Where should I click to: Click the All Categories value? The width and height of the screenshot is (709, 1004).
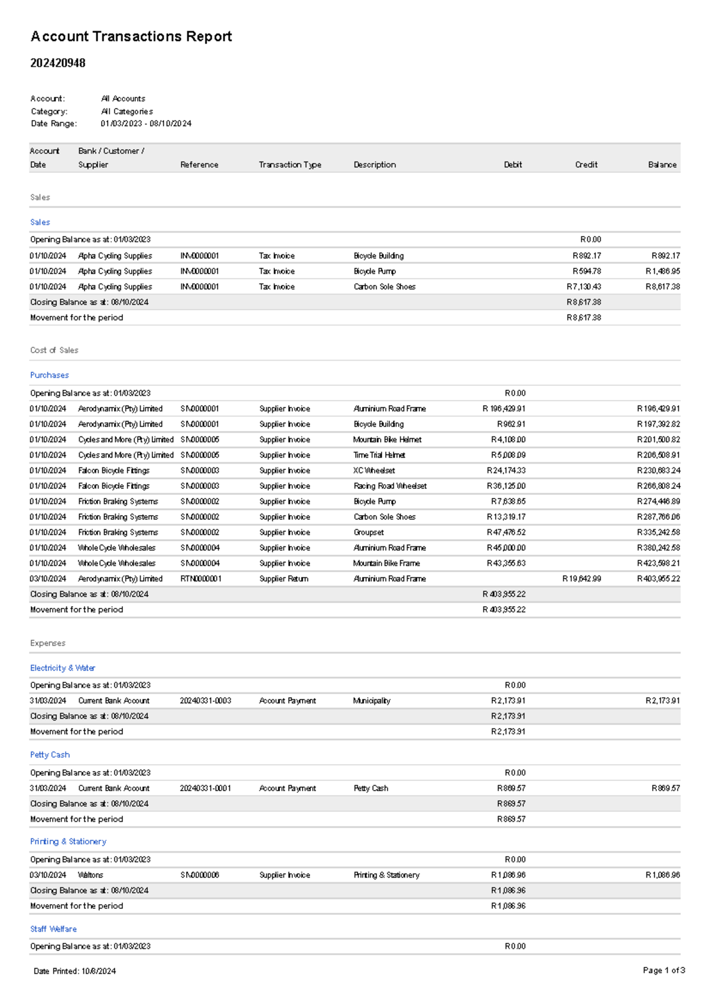coord(127,111)
